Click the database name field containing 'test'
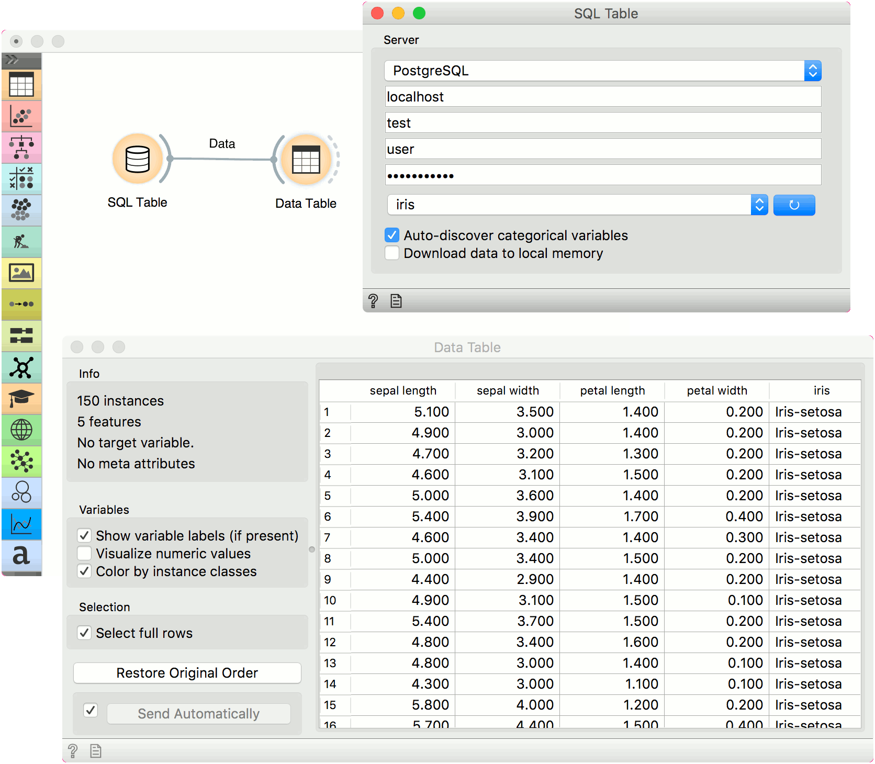 (x=603, y=123)
